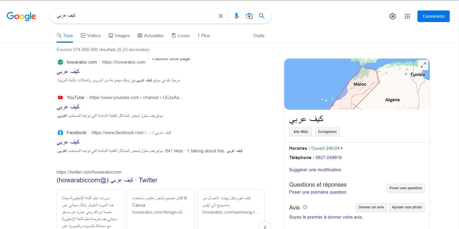Switch to the Images tab
This screenshot has width=459, height=229.
pyautogui.click(x=119, y=36)
